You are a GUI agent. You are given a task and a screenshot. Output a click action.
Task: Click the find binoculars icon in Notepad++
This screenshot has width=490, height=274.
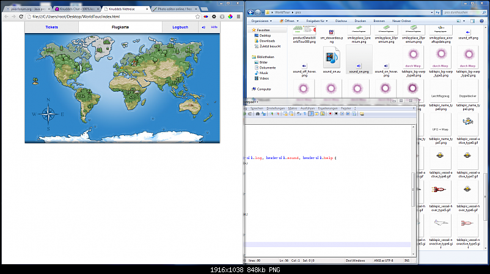[x=257, y=114]
